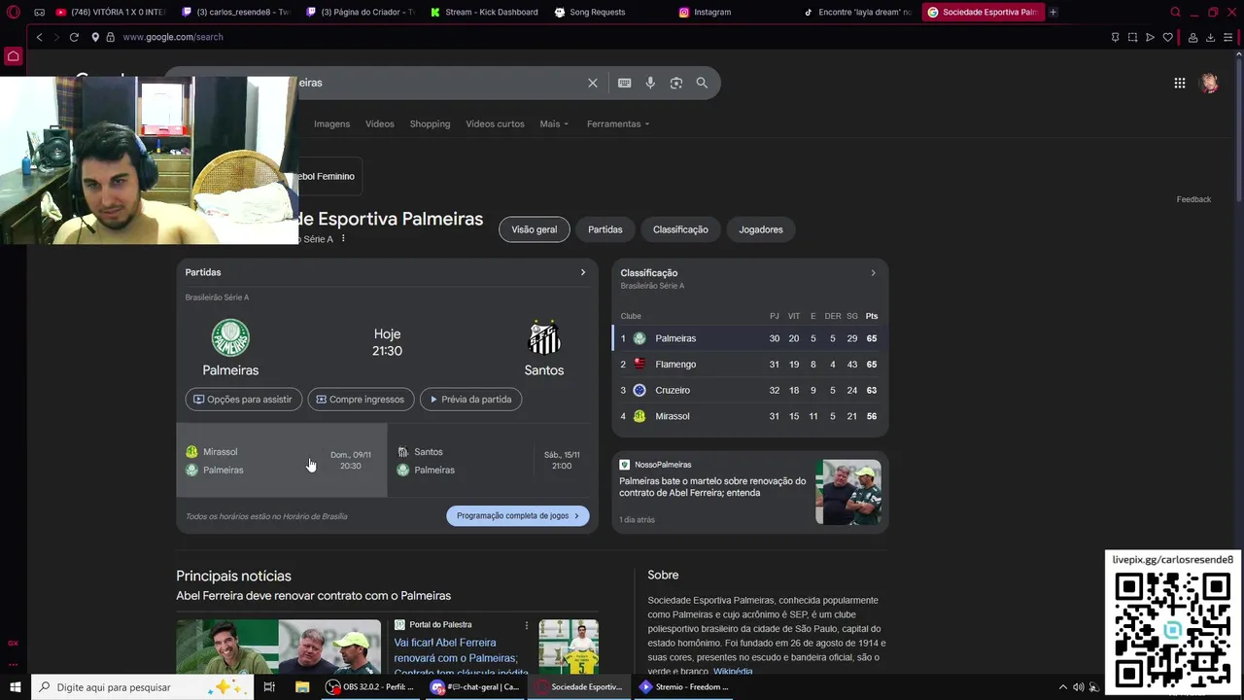Click the pin icon in address bar
This screenshot has height=700, width=1244.
(1115, 37)
